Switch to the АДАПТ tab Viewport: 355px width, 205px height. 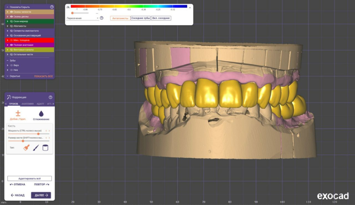(40, 104)
